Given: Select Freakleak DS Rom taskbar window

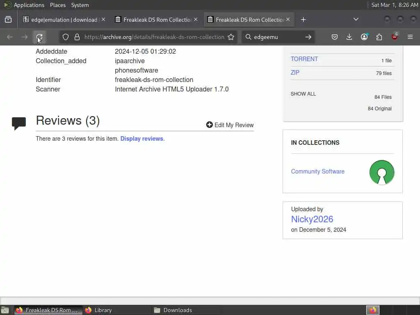Looking at the screenshot, I should pos(48,310).
